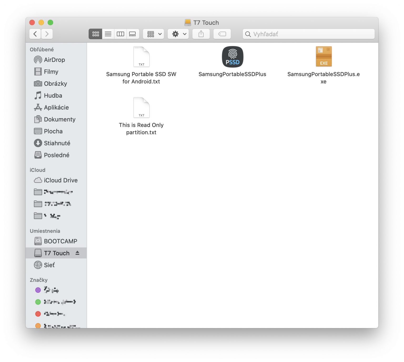Switch to icon view

(95, 34)
